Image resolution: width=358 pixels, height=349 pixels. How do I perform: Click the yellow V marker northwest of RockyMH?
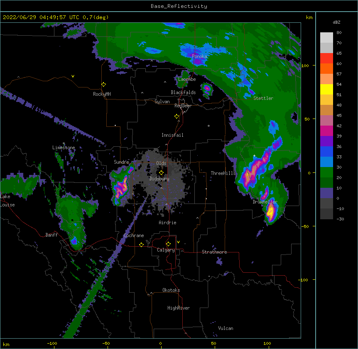coord(73,76)
